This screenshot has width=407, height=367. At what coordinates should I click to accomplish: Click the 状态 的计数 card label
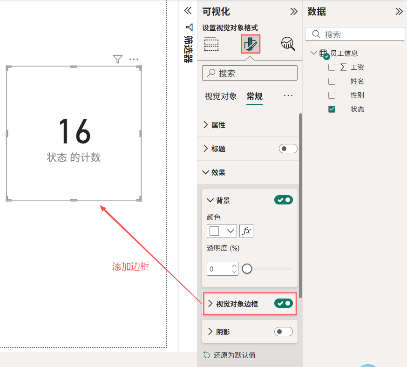click(x=74, y=157)
